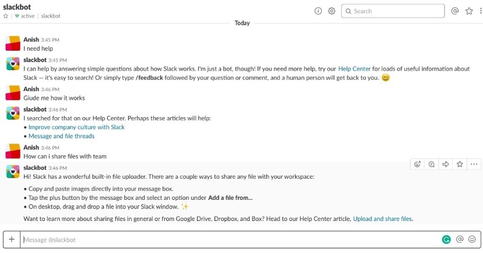The height and width of the screenshot is (253, 483).
Task: Toggle star next to slackbot title
Action: 5,16
